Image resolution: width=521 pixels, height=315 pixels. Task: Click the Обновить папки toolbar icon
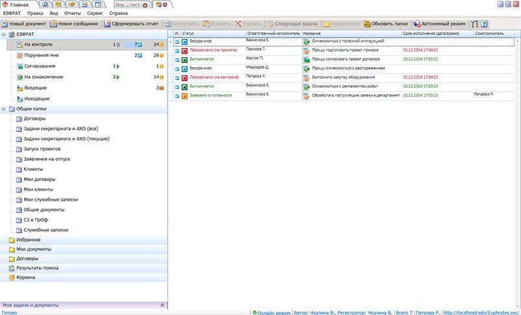367,24
